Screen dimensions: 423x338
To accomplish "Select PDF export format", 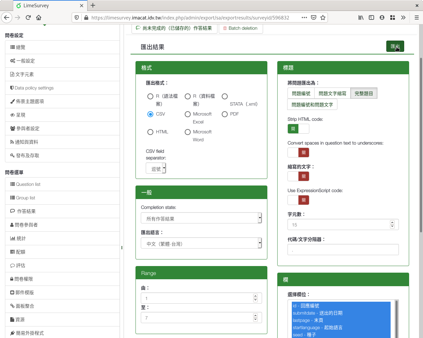I will click(x=225, y=114).
